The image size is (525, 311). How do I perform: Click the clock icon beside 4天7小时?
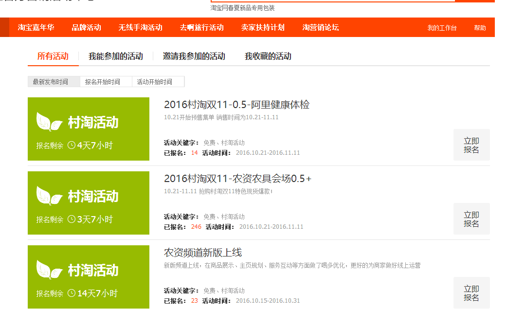click(x=72, y=145)
